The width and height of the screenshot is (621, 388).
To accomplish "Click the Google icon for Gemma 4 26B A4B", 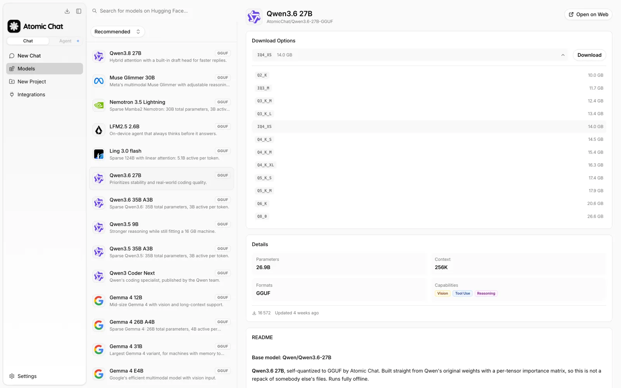I will (x=99, y=326).
